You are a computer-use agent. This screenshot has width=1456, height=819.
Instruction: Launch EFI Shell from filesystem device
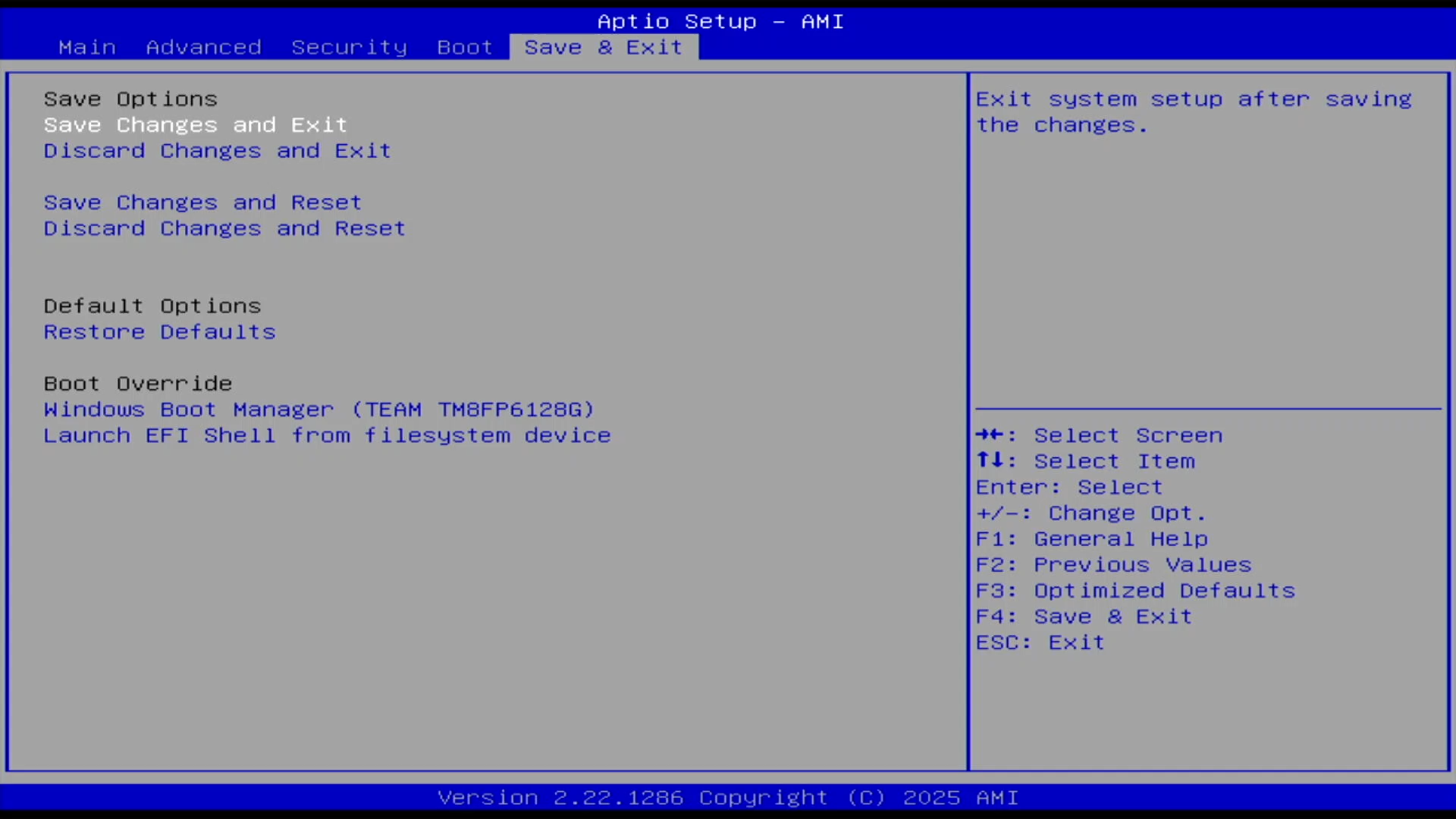pyautogui.click(x=327, y=435)
